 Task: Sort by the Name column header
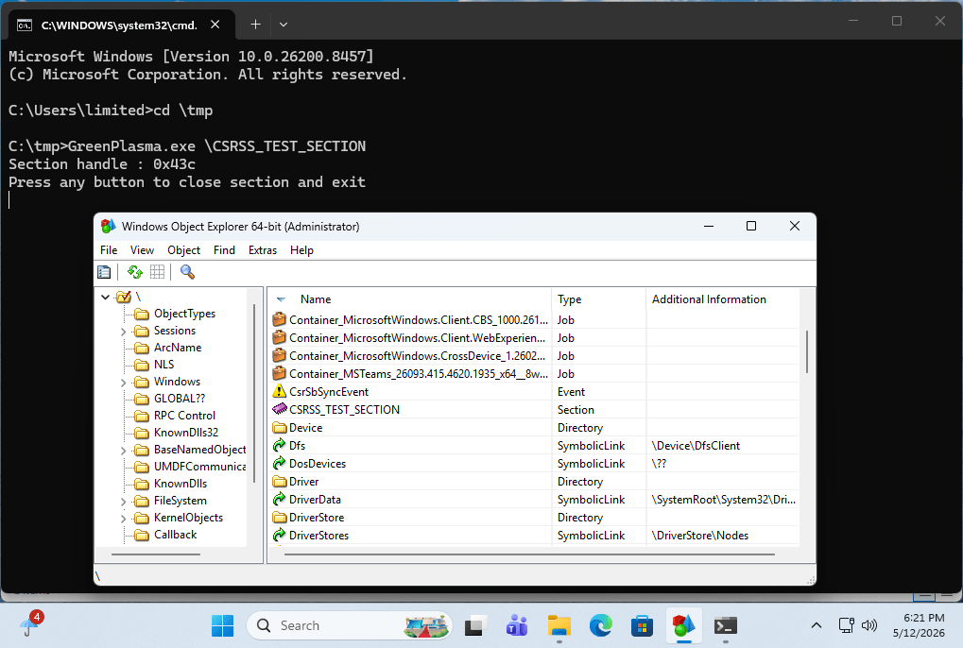(409, 299)
